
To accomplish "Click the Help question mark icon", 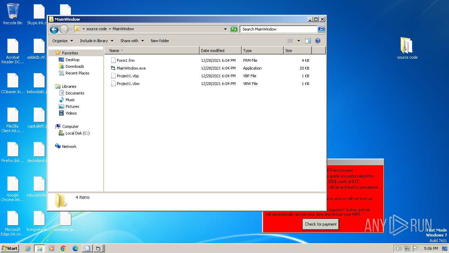I will [318, 41].
